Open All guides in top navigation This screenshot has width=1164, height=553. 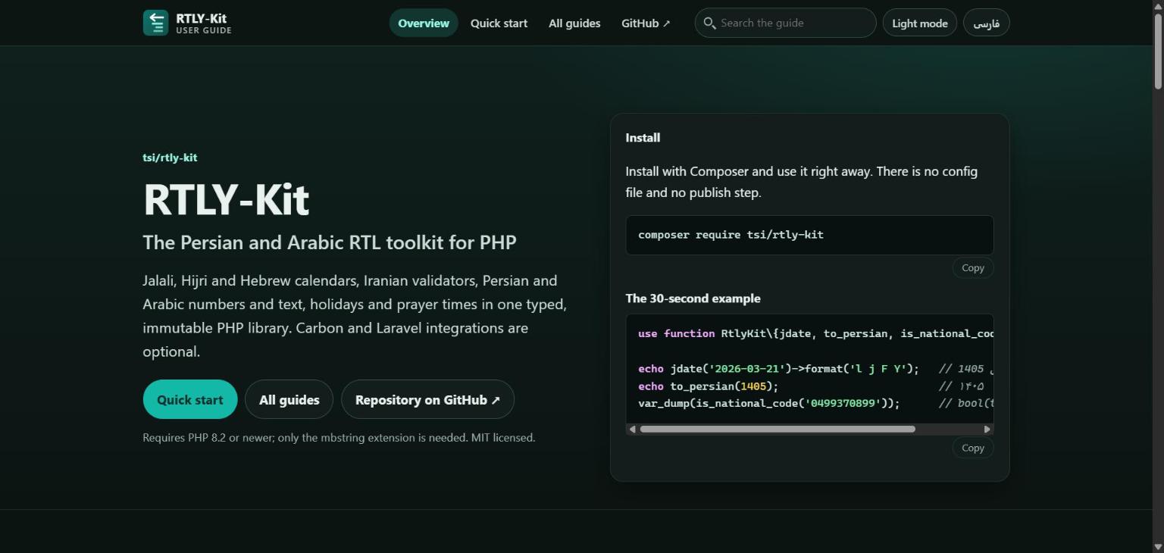pyautogui.click(x=574, y=23)
